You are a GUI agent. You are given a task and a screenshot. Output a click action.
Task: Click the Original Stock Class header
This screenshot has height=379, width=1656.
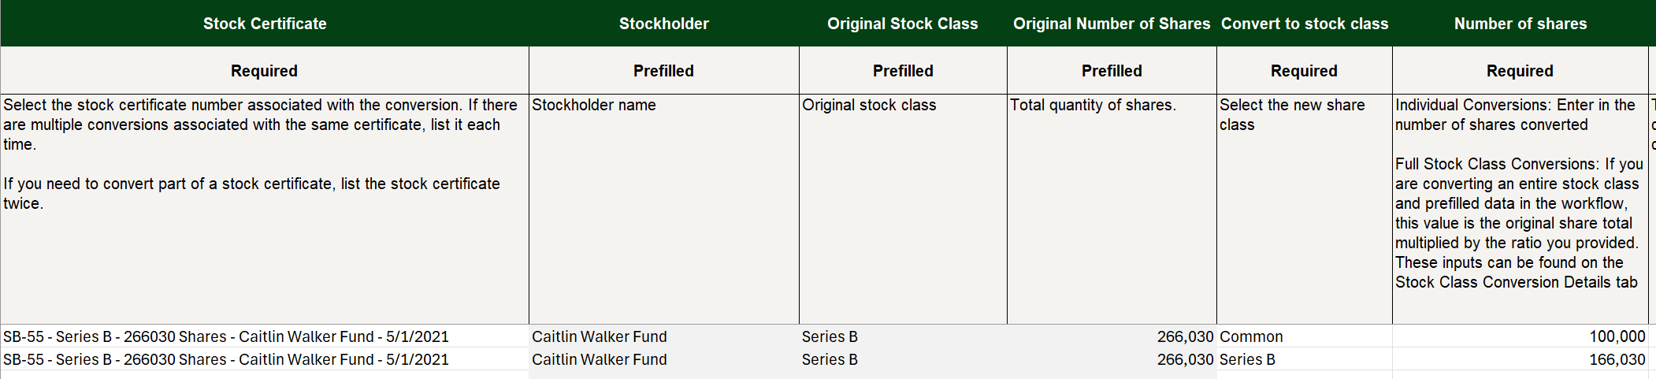pyautogui.click(x=903, y=24)
